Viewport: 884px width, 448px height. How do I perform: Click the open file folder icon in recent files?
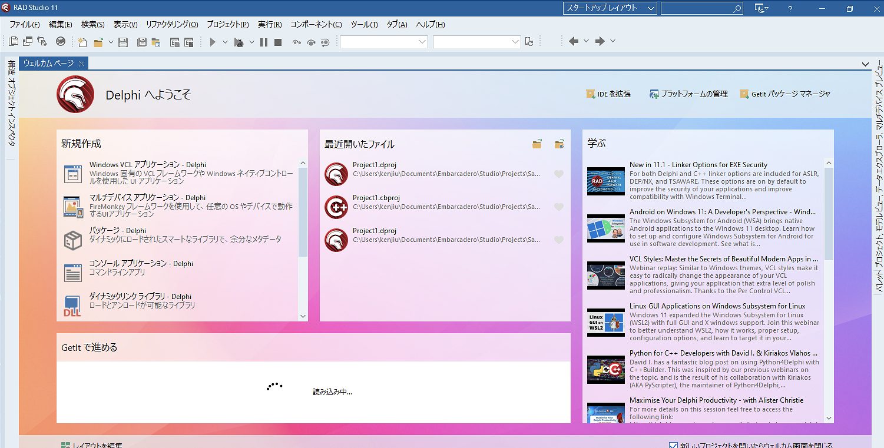pos(537,144)
